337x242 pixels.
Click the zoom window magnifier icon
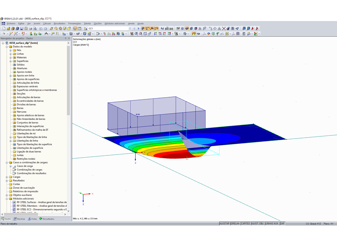pyautogui.click(x=136, y=34)
